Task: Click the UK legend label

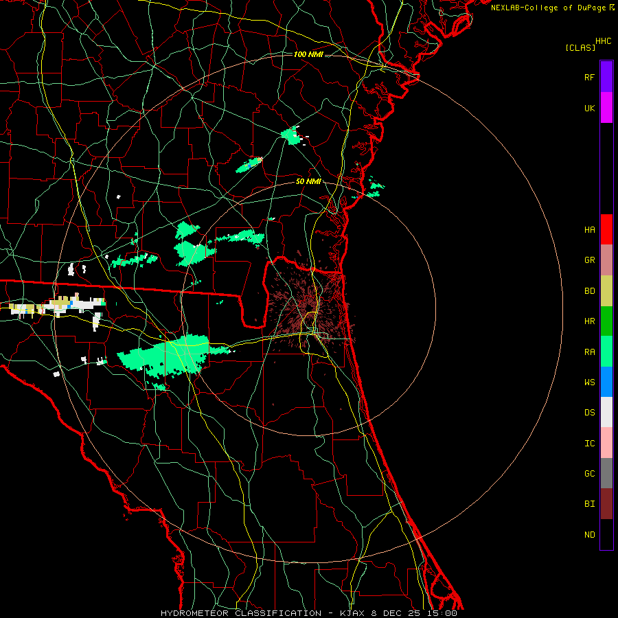Action: pos(589,108)
